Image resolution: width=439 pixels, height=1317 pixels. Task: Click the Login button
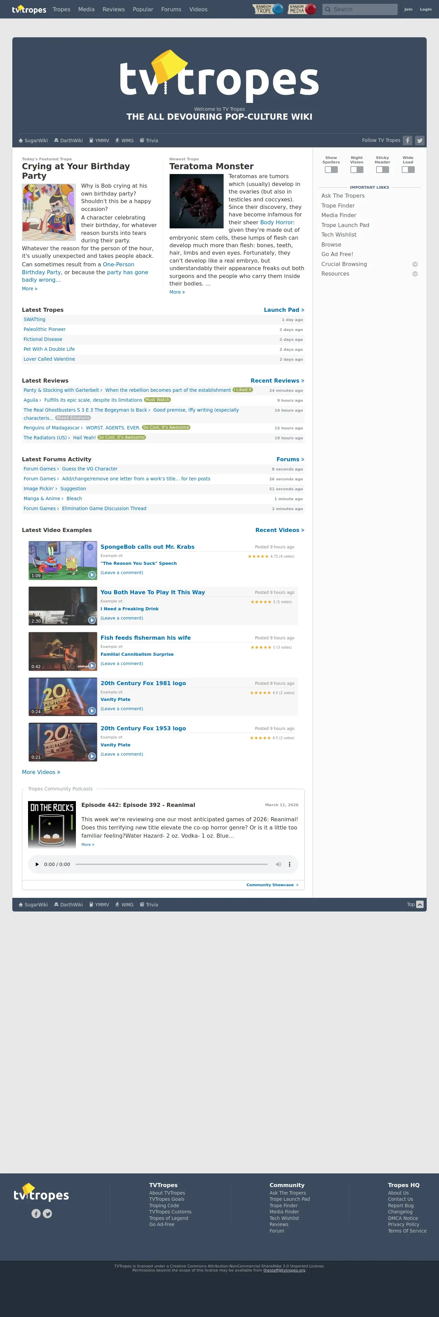[426, 9]
